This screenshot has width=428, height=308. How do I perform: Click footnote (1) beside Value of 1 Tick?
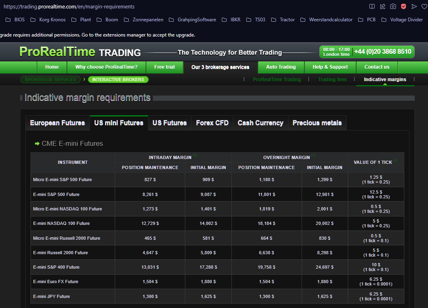[x=395, y=161]
